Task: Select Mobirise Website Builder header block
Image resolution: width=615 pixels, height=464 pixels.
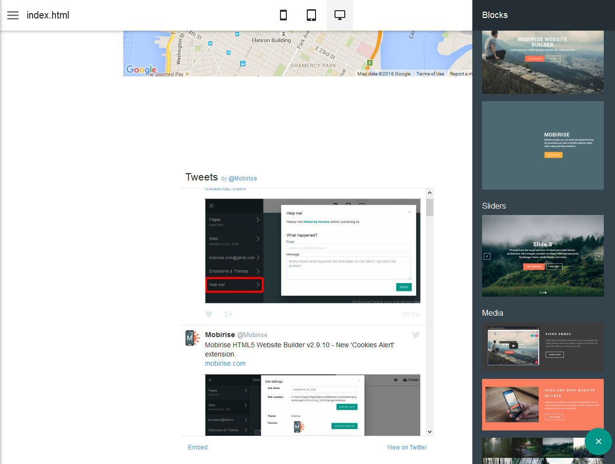Action: pos(543,62)
